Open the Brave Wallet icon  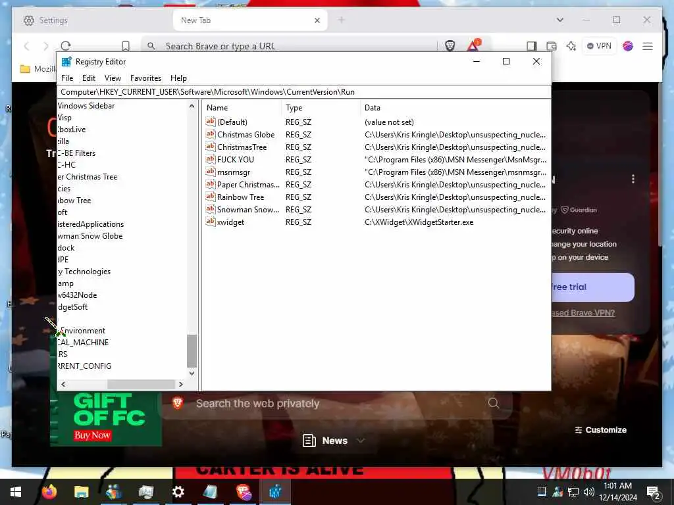click(551, 46)
